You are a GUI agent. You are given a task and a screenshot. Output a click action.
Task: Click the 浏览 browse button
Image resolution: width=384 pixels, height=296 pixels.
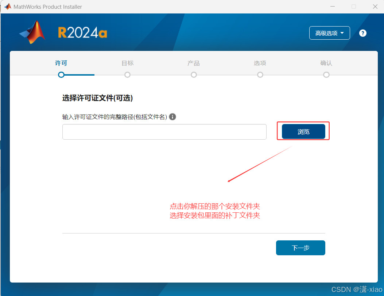(x=303, y=132)
